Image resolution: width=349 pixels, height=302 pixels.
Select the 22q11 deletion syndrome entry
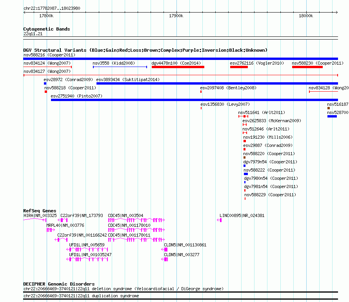[123, 289]
